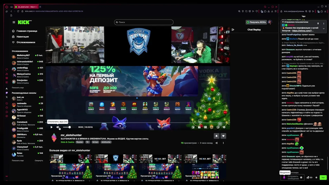Screen dimensions: 329x185
Task: Collapse pinned chat message chevron
Action: (x=324, y=29)
